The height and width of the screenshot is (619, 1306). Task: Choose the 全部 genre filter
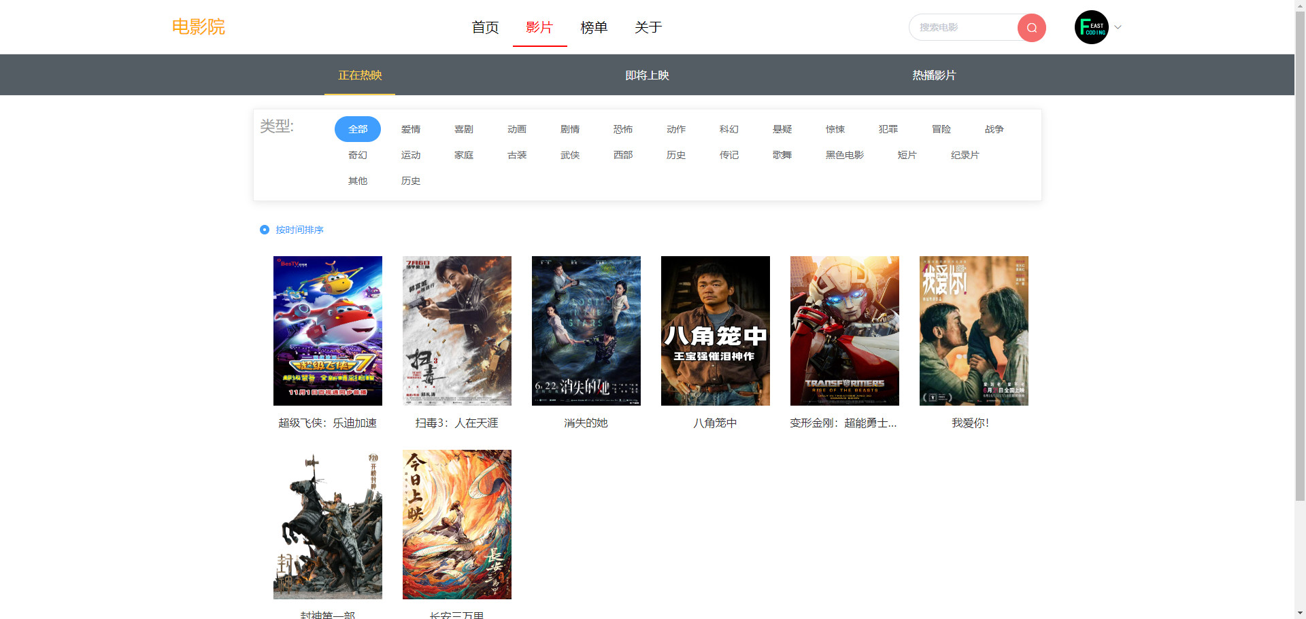[358, 129]
